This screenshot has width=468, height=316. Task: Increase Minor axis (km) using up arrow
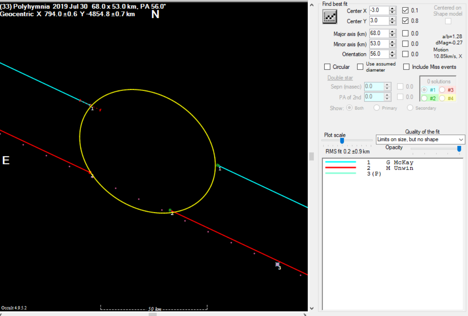pyautogui.click(x=393, y=42)
